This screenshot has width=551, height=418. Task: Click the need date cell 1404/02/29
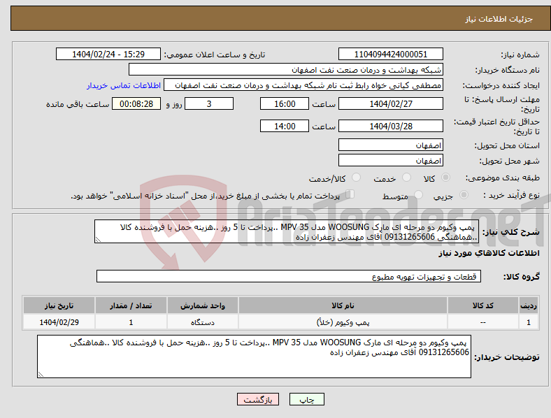tap(59, 322)
